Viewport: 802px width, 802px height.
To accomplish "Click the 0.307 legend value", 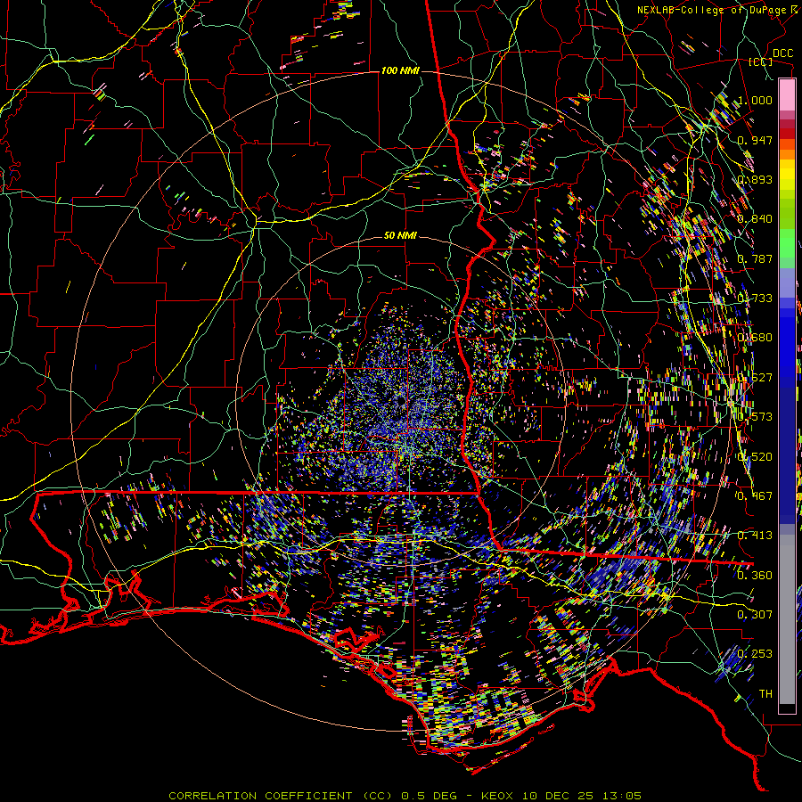I will click(755, 615).
